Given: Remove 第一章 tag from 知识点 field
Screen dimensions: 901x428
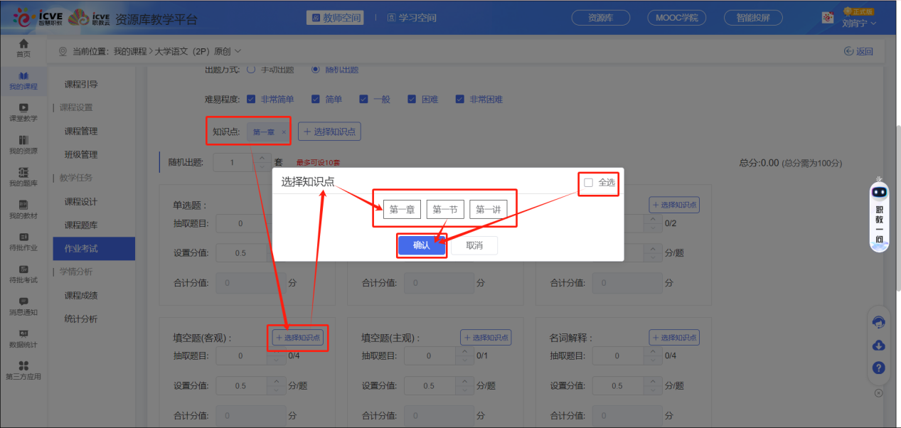Looking at the screenshot, I should tap(284, 131).
